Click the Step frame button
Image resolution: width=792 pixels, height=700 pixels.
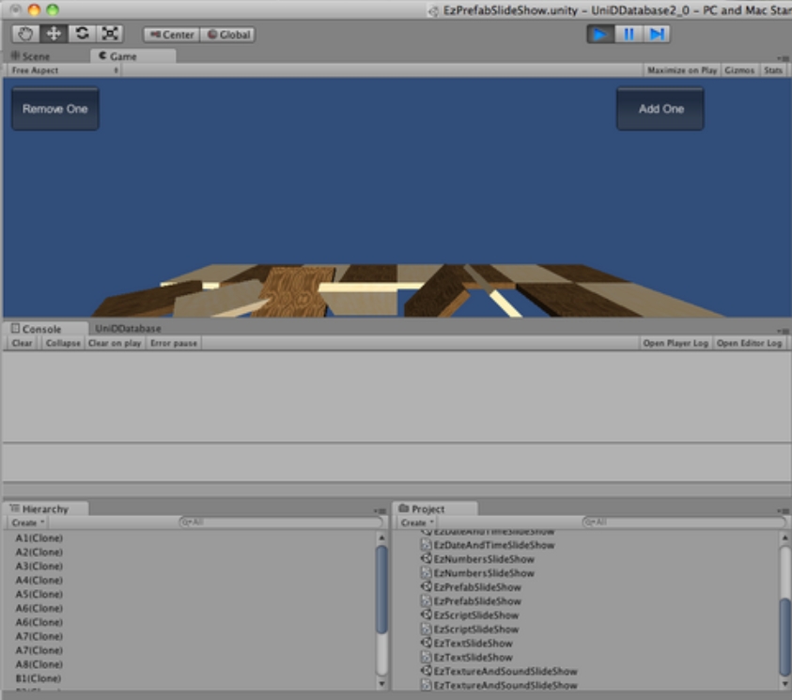(658, 34)
